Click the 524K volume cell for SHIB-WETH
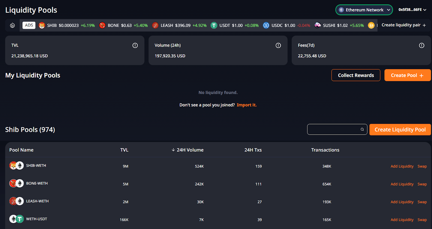The height and width of the screenshot is (229, 432). click(199, 166)
